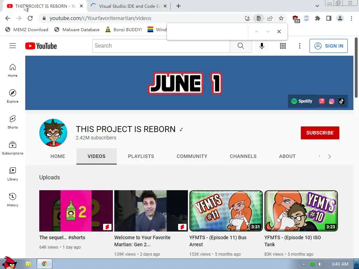
Task: Click the share page icon in address bar
Action: tap(270, 18)
